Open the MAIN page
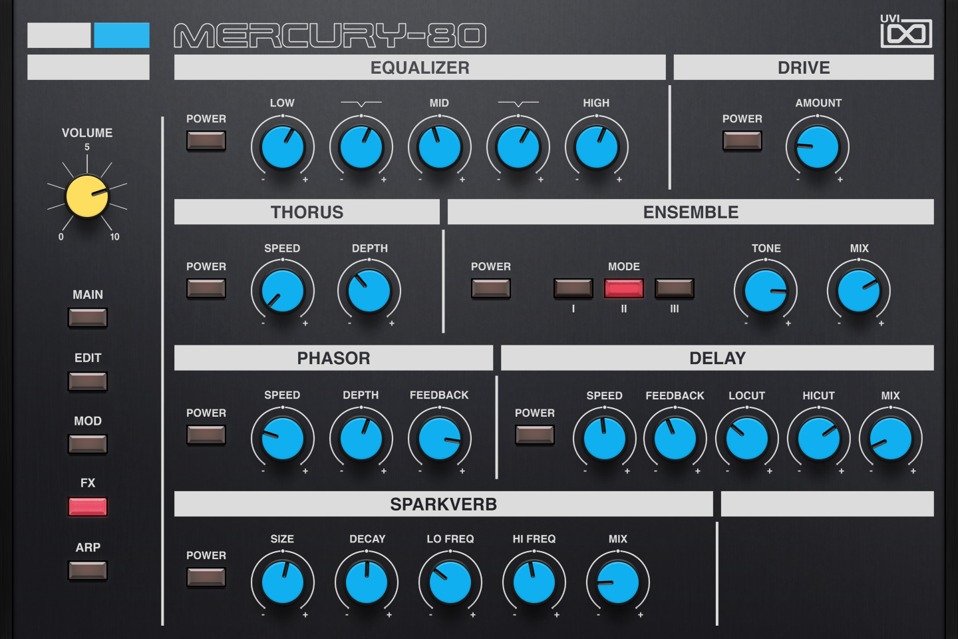This screenshot has height=639, width=958. coord(87,318)
